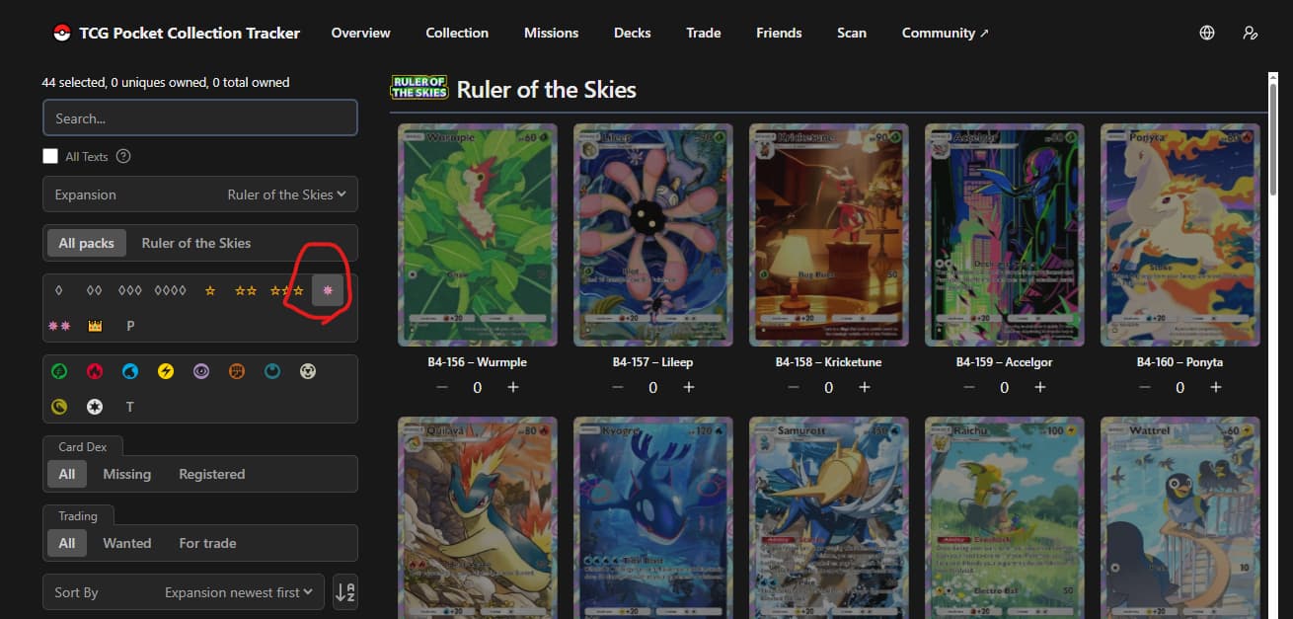
Task: Filter cards by Fire type
Action: pos(95,371)
